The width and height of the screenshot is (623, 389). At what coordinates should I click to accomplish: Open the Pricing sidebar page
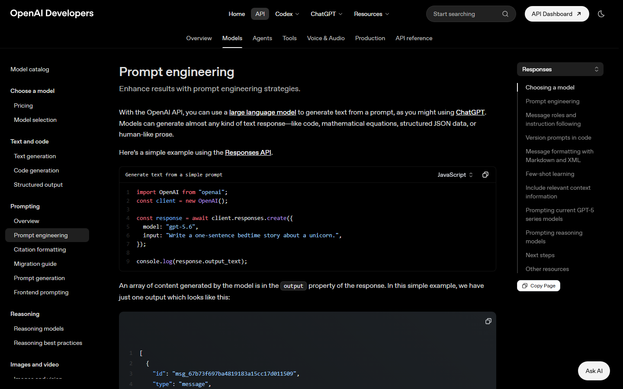[23, 105]
